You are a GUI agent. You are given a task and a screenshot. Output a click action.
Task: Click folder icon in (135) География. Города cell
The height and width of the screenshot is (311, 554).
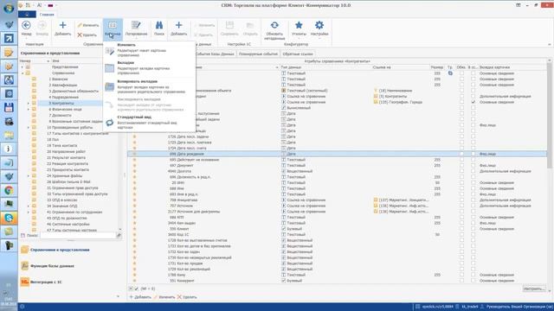point(376,102)
